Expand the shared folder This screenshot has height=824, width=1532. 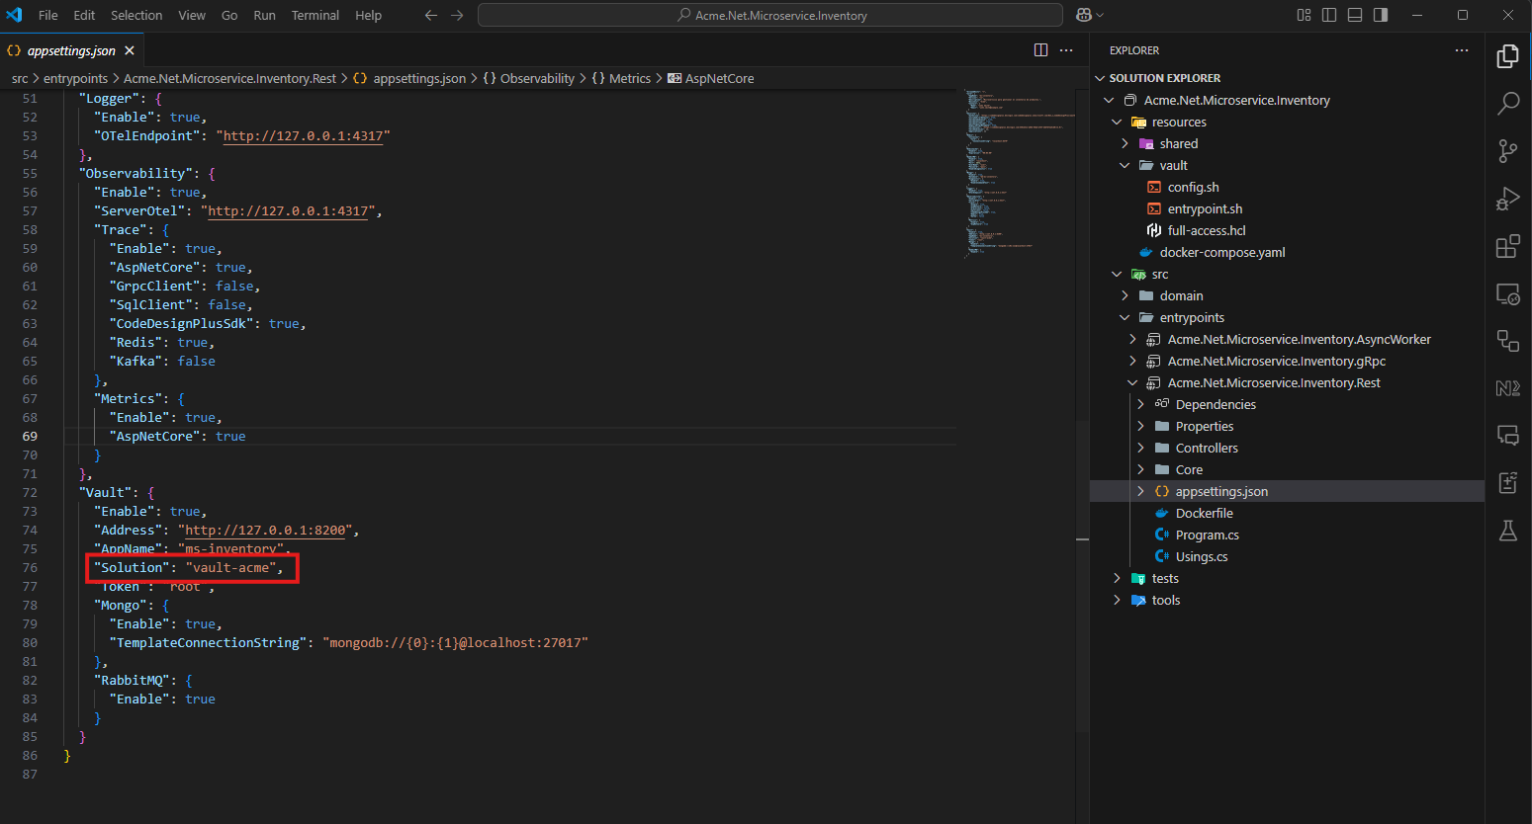tap(1125, 143)
